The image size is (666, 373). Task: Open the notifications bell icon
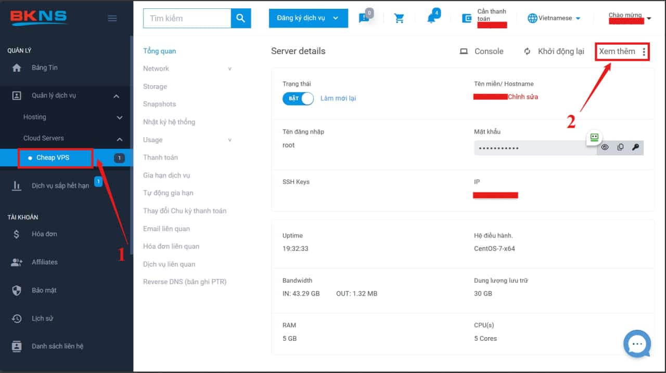coord(431,19)
